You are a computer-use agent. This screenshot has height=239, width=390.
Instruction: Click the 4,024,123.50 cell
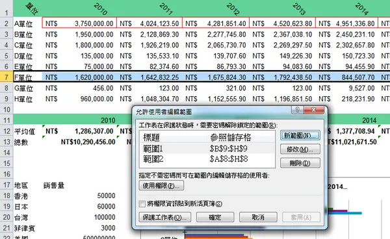(149, 23)
